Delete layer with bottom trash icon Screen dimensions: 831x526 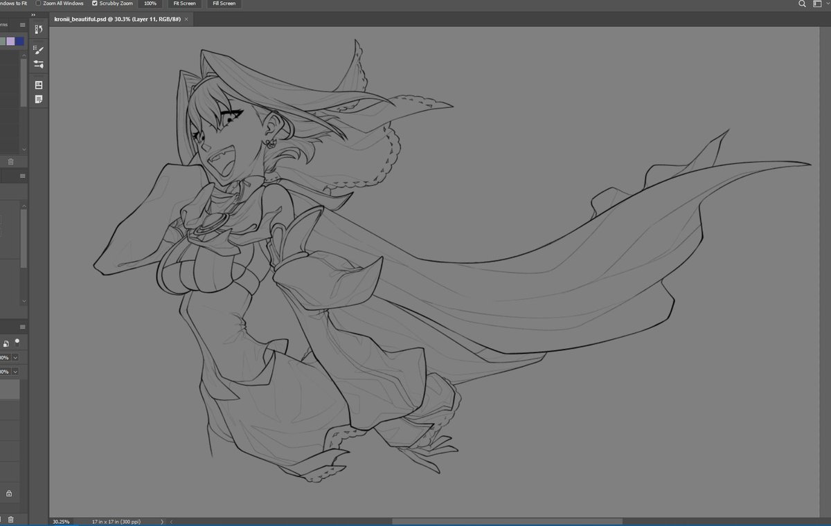10,519
